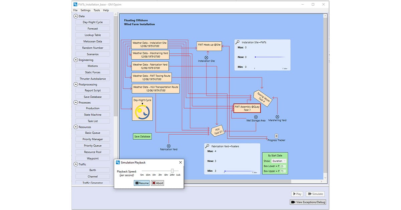401x210 pixels.
Task: Close the Simulation Playback dialog
Action: point(180,162)
